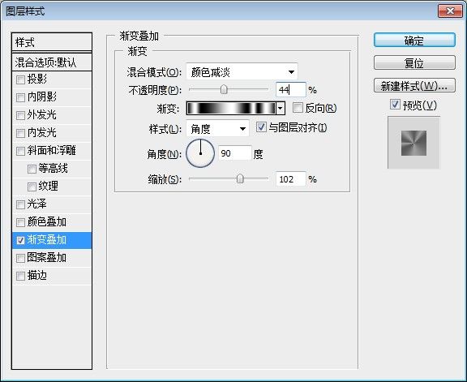The height and width of the screenshot is (382, 467).
Task: Open the 斜面和浮雕 settings page
Action: click(x=52, y=151)
